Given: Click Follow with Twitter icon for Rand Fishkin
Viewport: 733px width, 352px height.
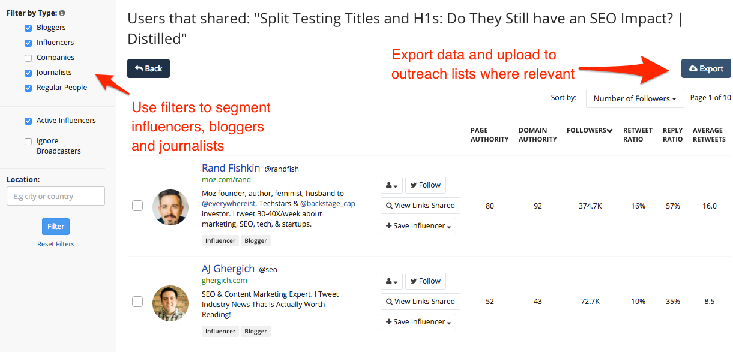Looking at the screenshot, I should pos(425,185).
